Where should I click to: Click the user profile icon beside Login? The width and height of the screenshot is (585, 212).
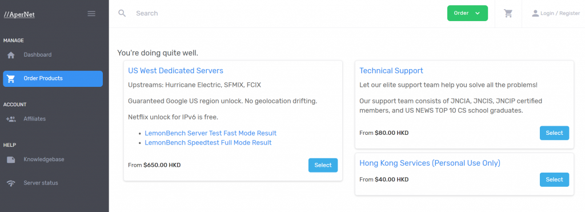pos(535,14)
